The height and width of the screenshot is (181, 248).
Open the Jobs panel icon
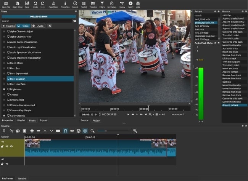click(x=137, y=4)
